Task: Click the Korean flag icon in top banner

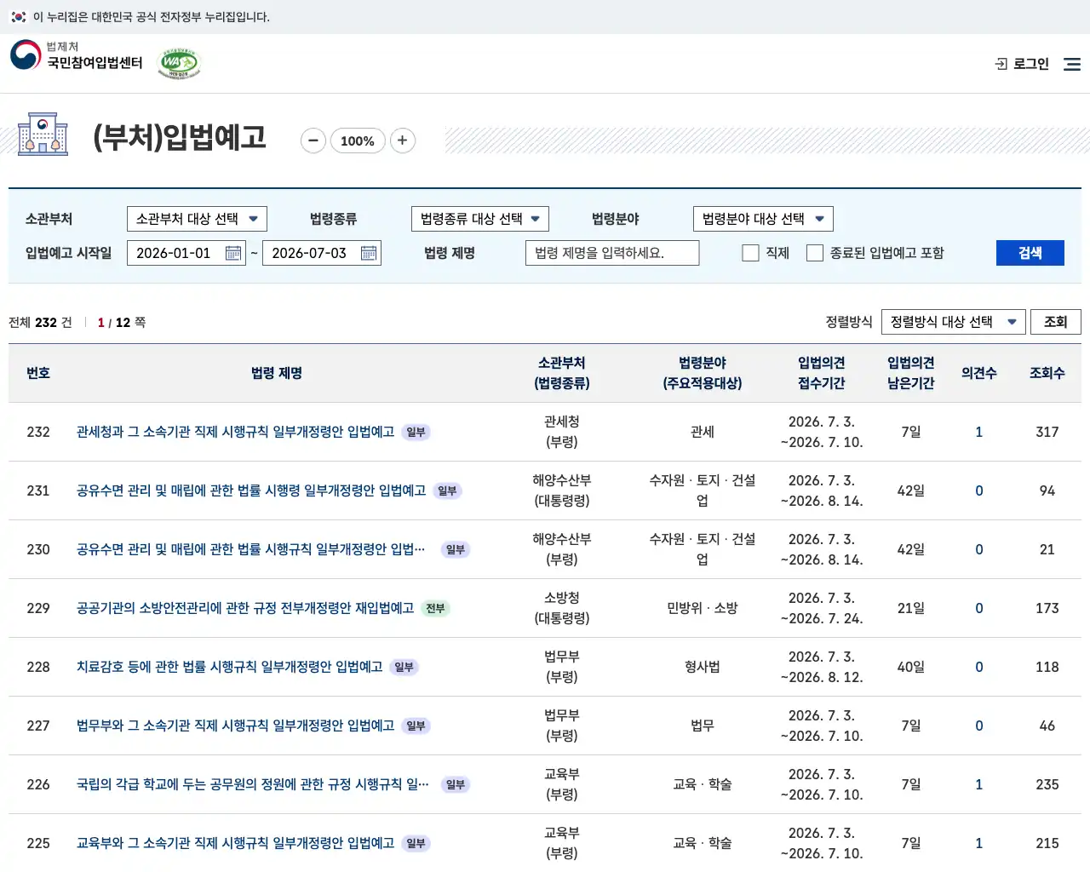Action: [x=19, y=17]
